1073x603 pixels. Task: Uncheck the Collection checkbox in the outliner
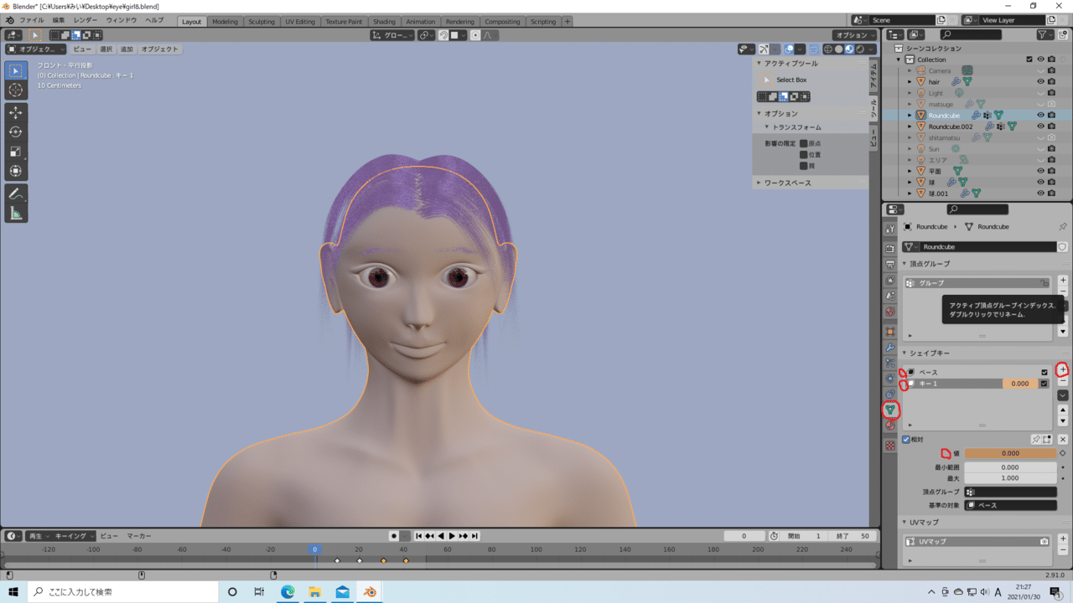point(1029,59)
